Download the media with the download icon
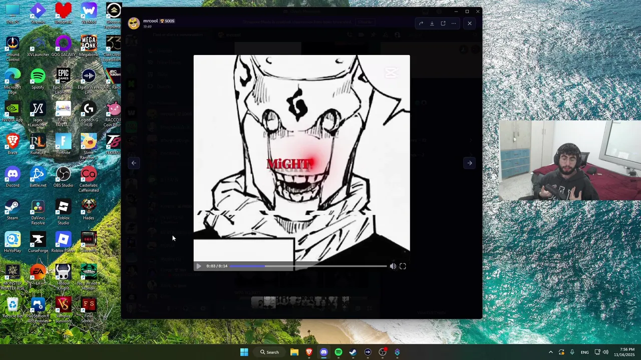 click(432, 23)
